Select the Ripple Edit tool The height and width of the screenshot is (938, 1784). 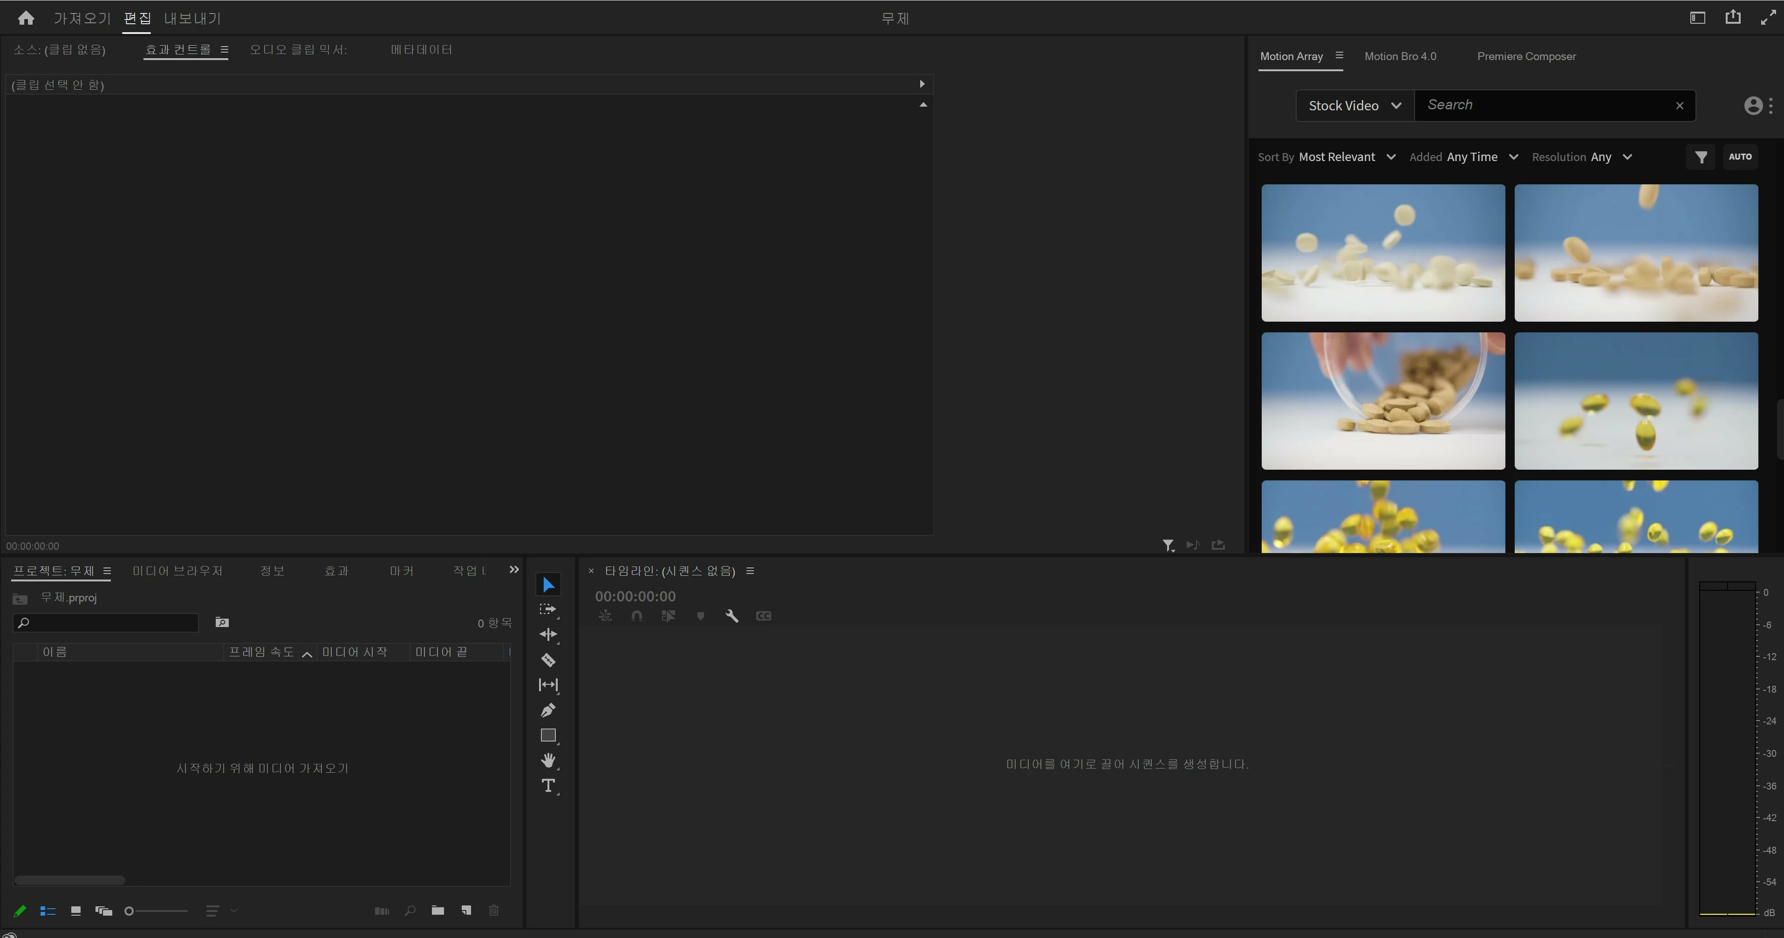(x=548, y=634)
